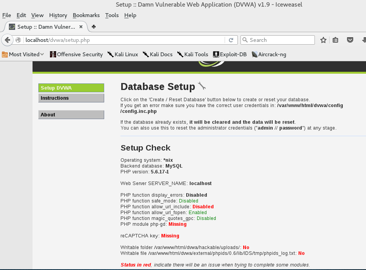Image resolution: width=366 pixels, height=270 pixels.
Task: Click the 'Status in red' warning text
Action: (x=136, y=265)
